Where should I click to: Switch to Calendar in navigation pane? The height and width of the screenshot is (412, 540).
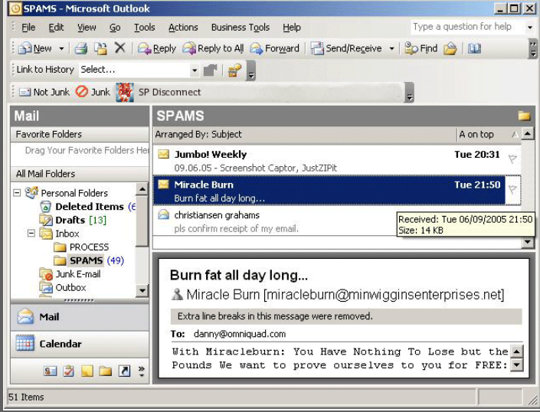point(80,344)
